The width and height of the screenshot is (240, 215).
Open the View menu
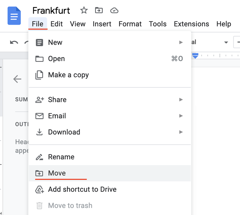coord(78,24)
